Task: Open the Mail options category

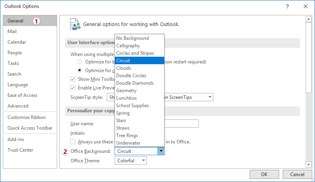Action: coord(12,32)
